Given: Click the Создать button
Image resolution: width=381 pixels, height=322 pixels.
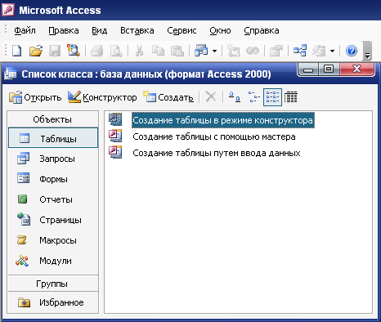Looking at the screenshot, I should [168, 97].
